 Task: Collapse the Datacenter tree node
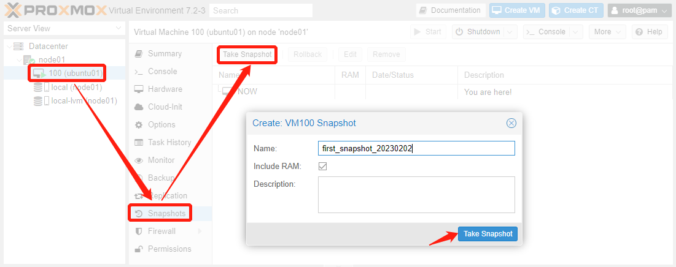pos(9,47)
